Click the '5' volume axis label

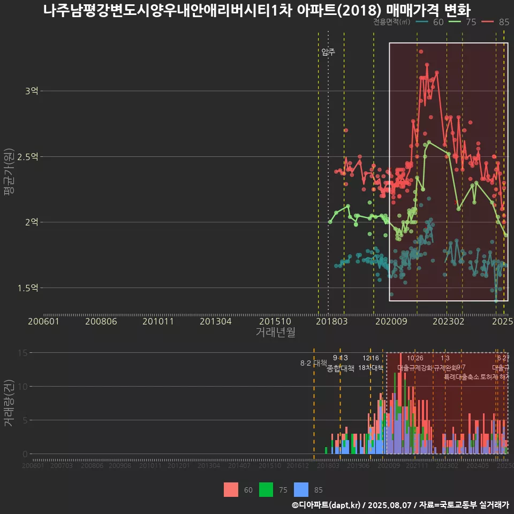coord(25,420)
